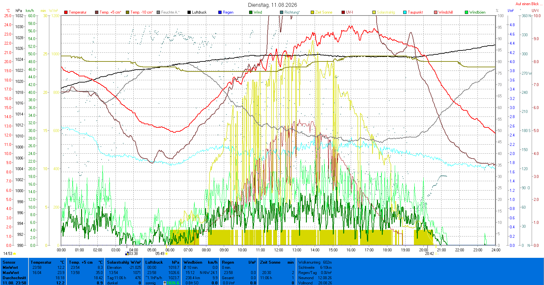Click the red Temperatur legend swatch
The height and width of the screenshot is (285, 544).
pos(66,12)
